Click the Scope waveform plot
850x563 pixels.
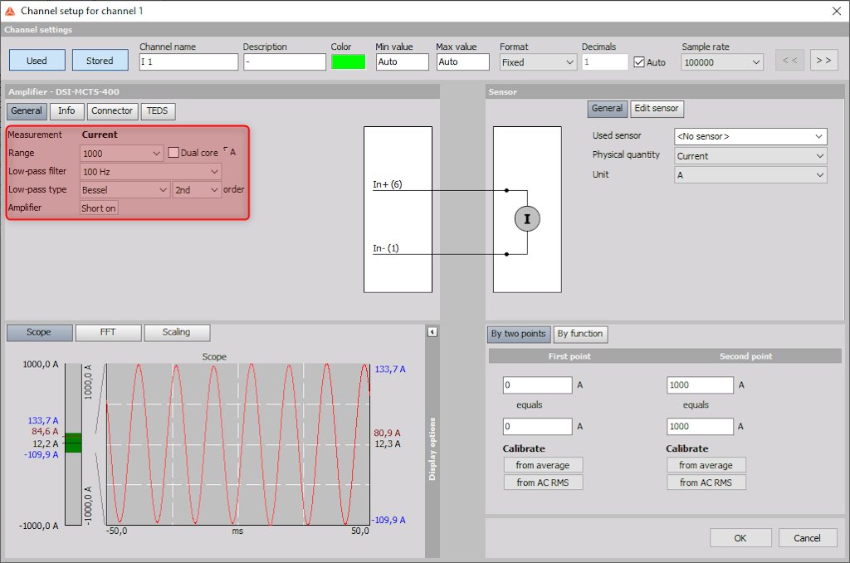[238, 444]
